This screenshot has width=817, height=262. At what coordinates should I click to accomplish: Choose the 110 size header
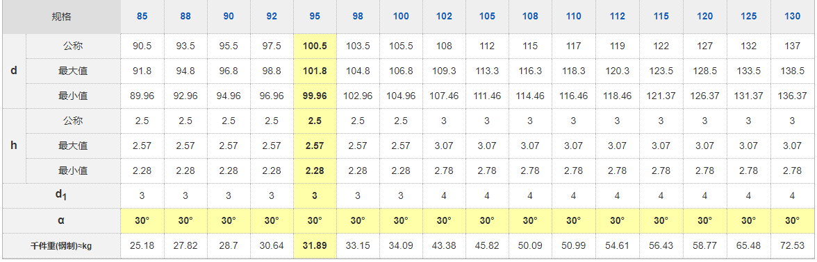pyautogui.click(x=573, y=17)
